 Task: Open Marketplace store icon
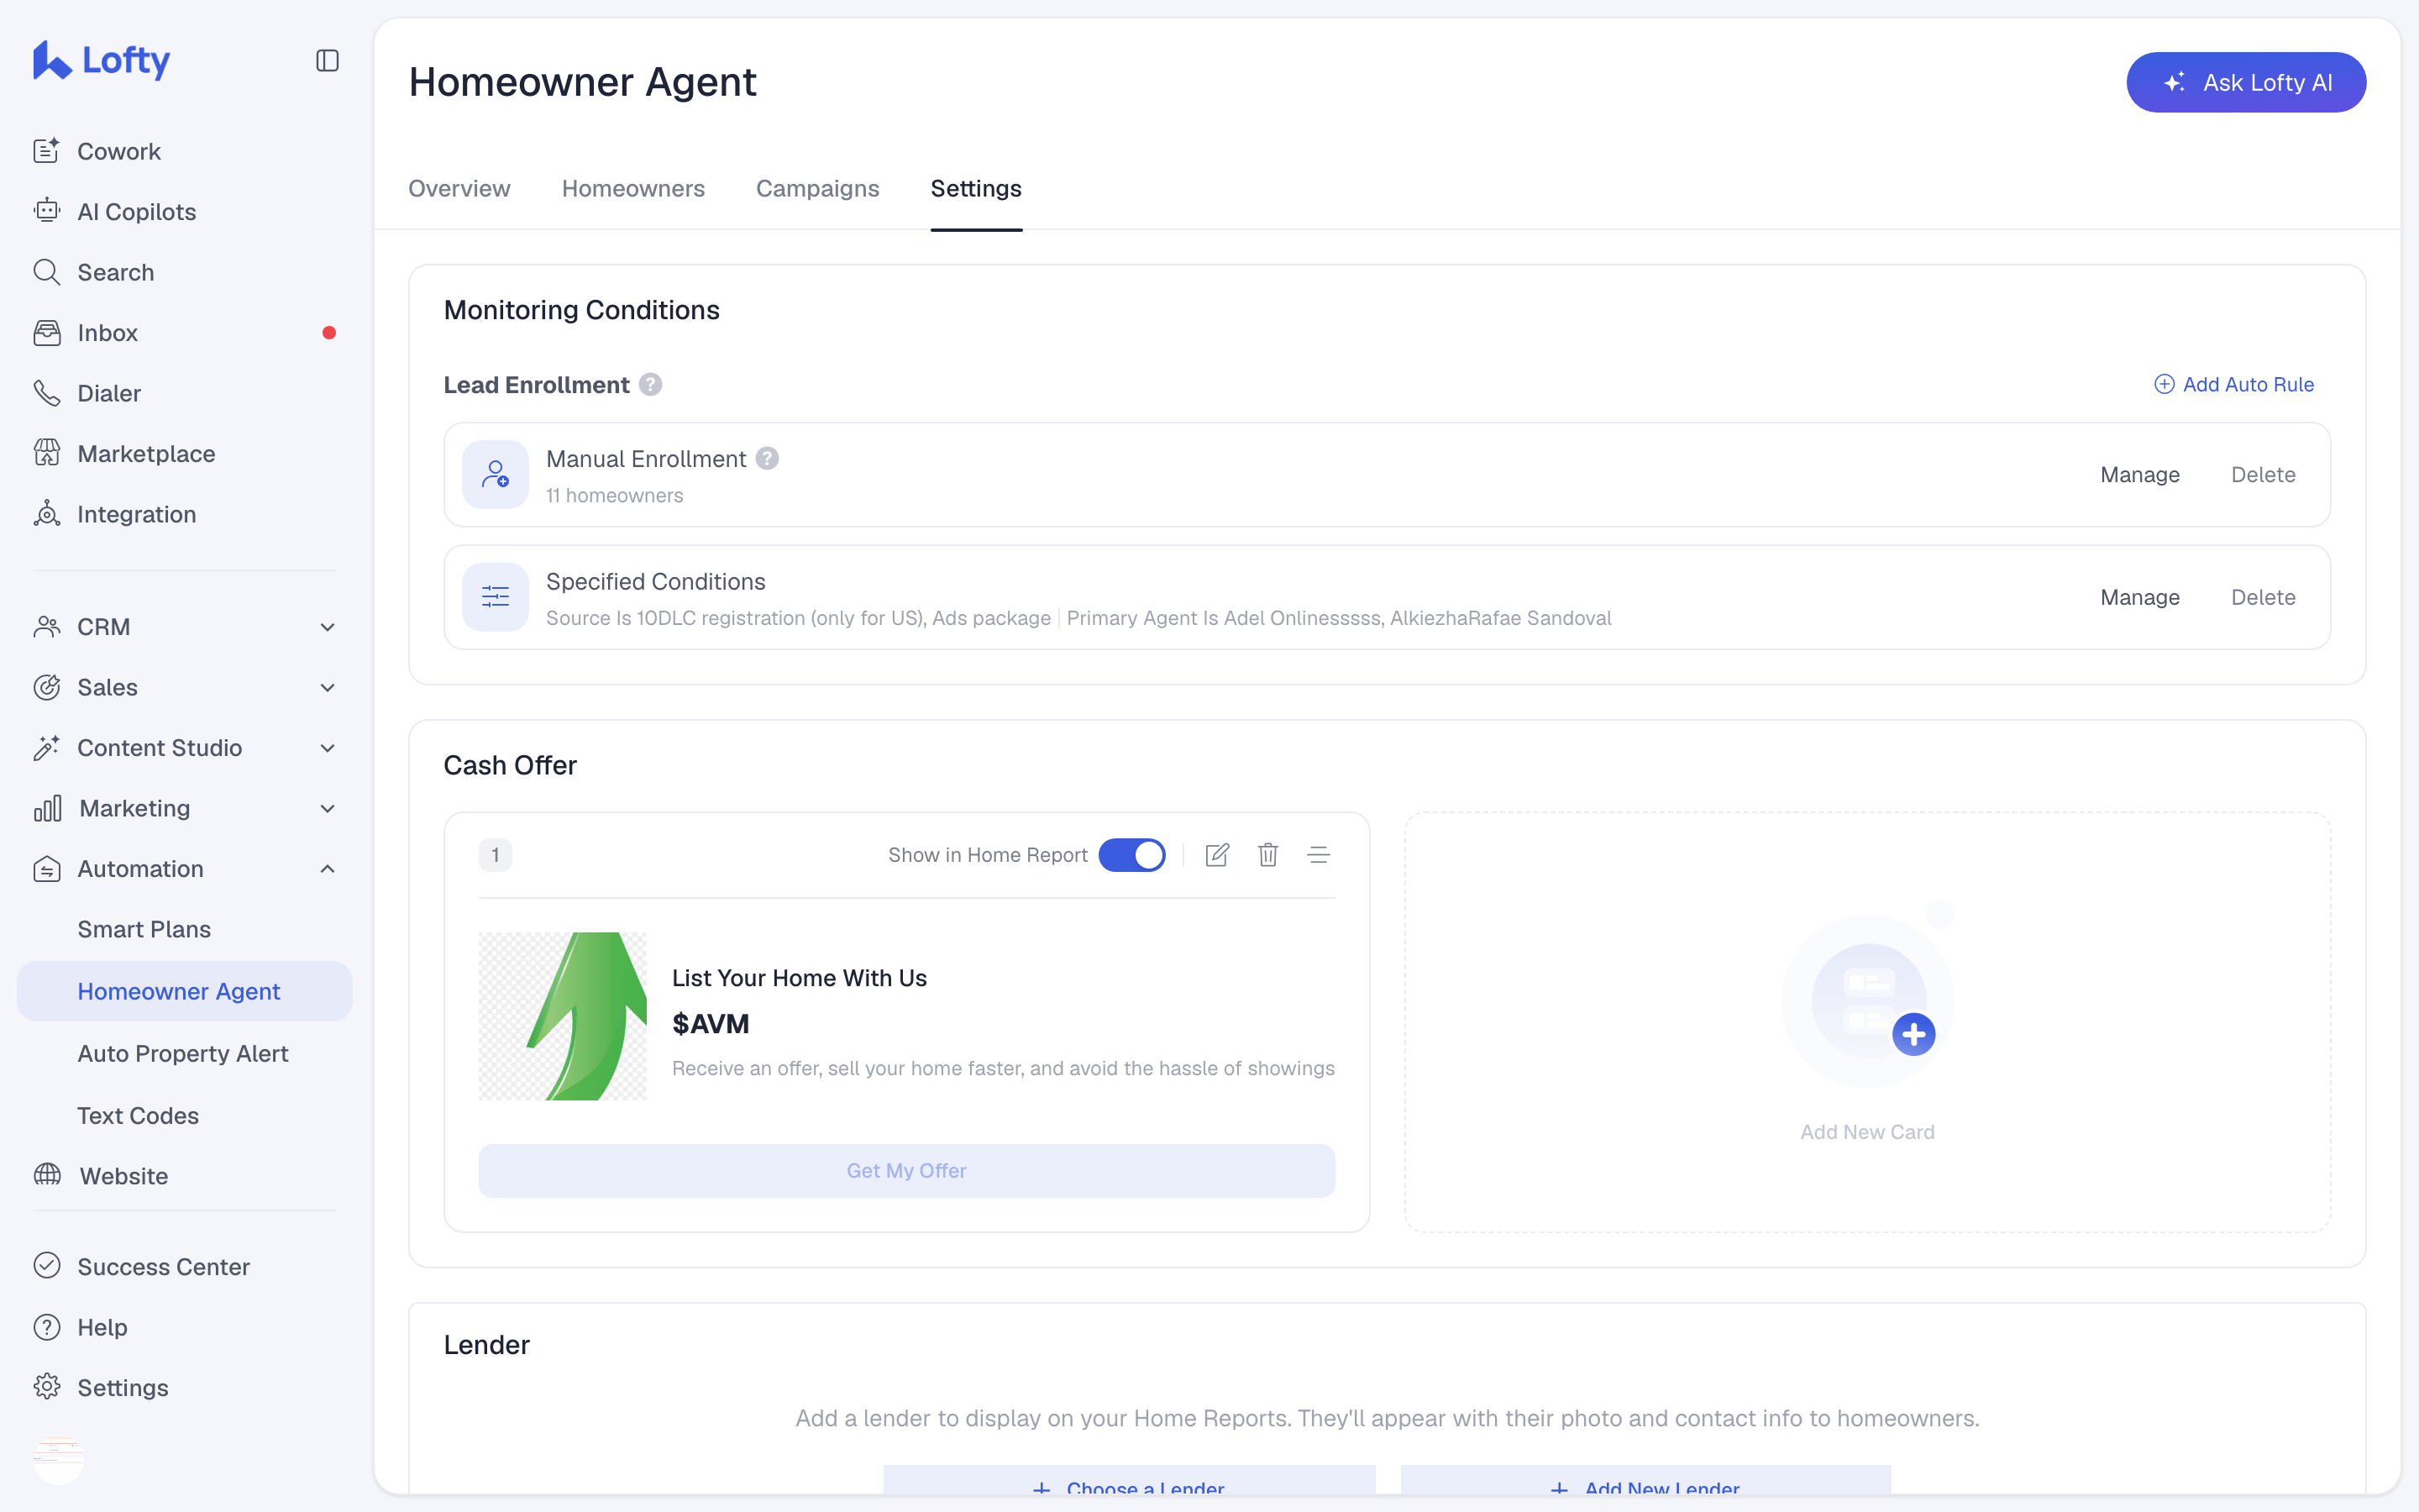pos(46,453)
